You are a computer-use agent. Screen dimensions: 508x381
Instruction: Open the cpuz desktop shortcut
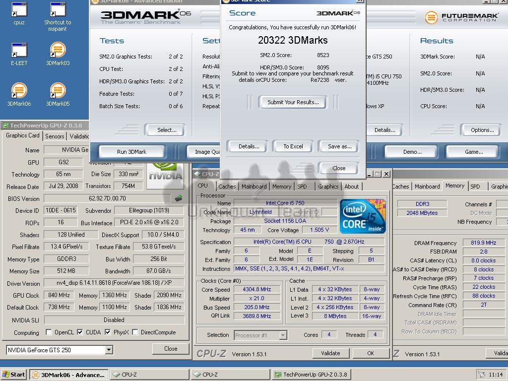(x=19, y=13)
